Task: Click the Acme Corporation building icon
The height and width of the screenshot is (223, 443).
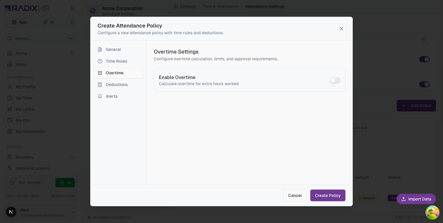Action: click(93, 11)
